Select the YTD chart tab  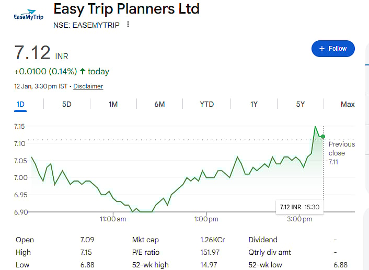pos(206,104)
